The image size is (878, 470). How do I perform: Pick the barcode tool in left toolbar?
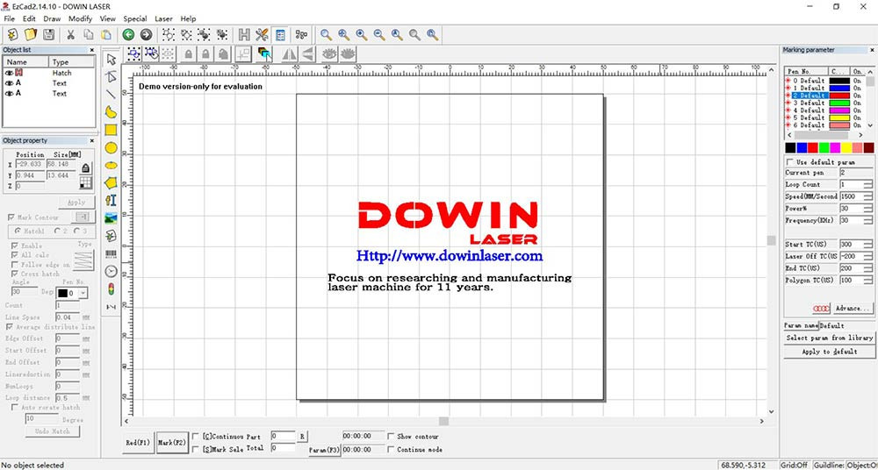click(x=112, y=253)
